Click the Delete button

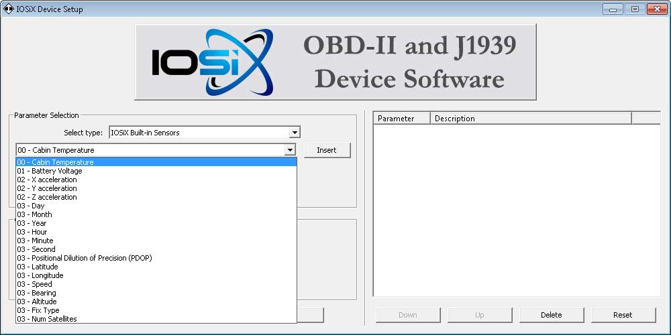point(552,315)
